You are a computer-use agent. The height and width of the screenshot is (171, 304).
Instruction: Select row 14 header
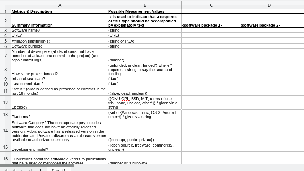5,131
